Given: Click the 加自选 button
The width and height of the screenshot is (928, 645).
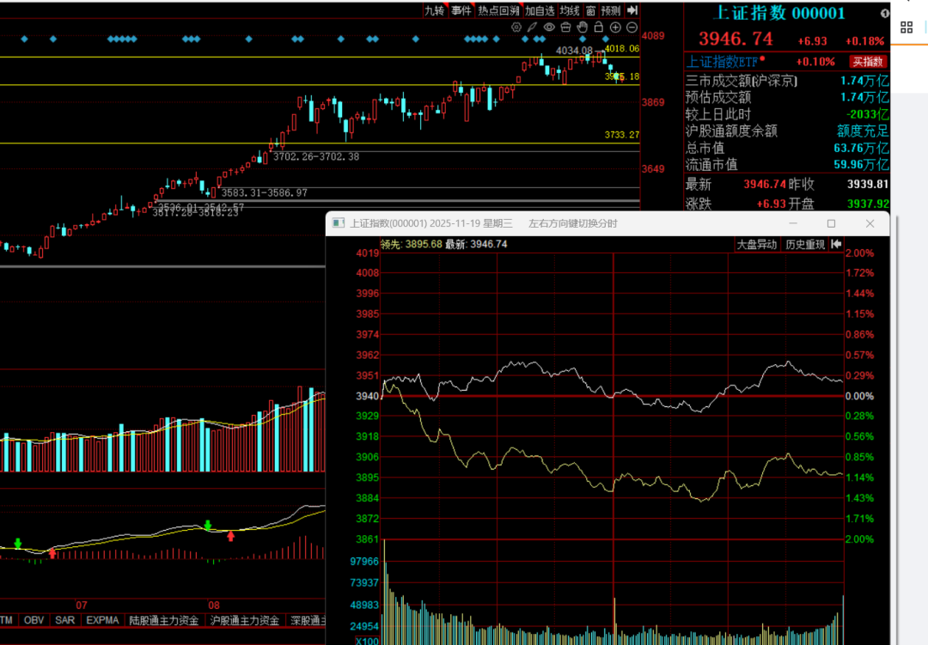Looking at the screenshot, I should click(x=540, y=10).
